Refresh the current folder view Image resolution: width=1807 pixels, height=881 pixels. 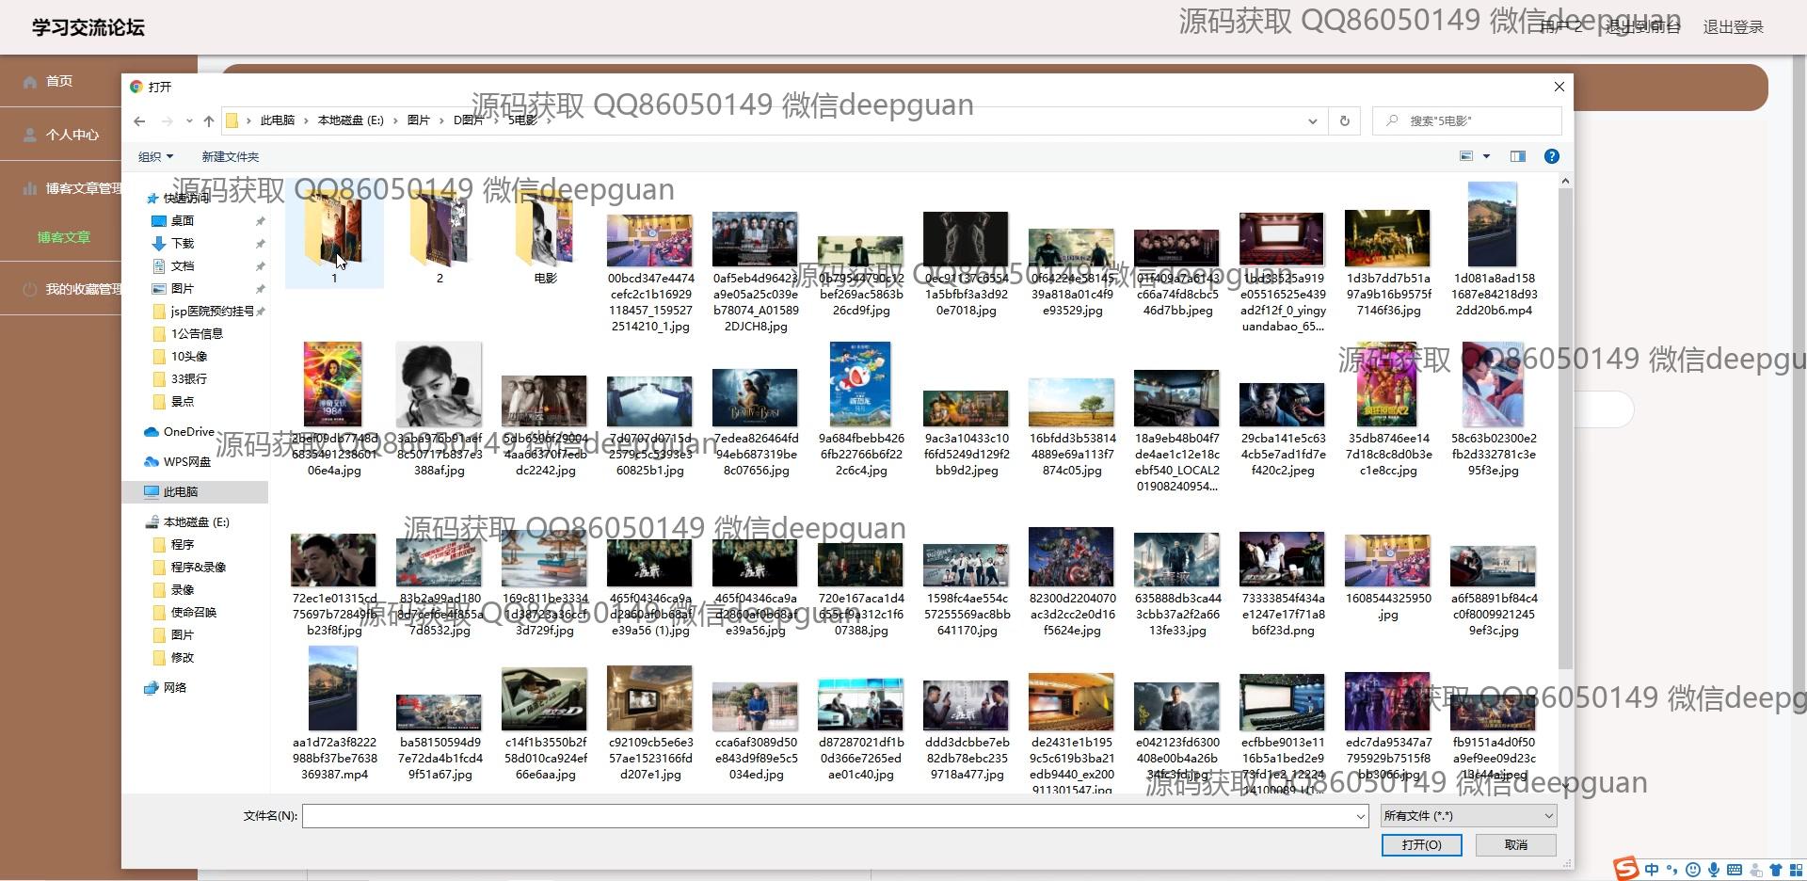click(1344, 121)
